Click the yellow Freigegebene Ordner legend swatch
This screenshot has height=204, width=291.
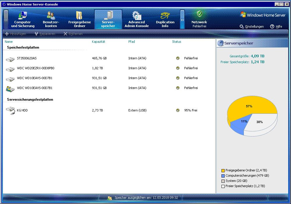pos(223,171)
